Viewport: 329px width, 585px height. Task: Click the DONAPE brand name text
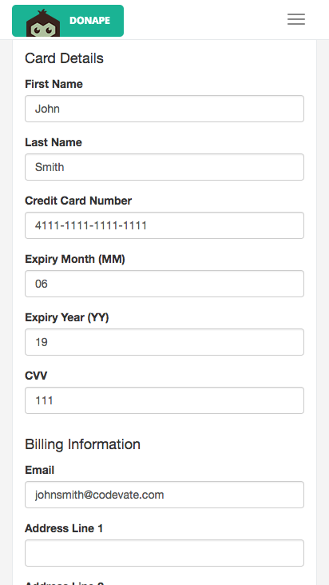pos(89,21)
